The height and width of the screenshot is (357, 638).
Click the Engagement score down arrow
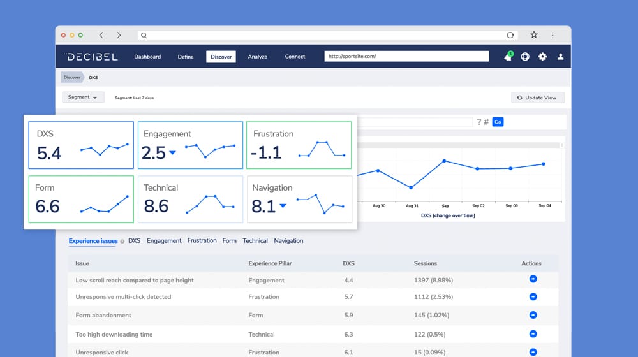tap(172, 153)
